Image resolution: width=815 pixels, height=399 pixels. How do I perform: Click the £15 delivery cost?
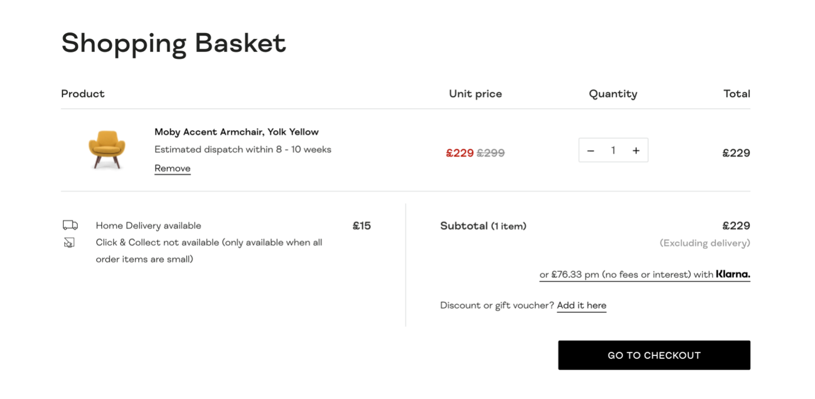[362, 225]
